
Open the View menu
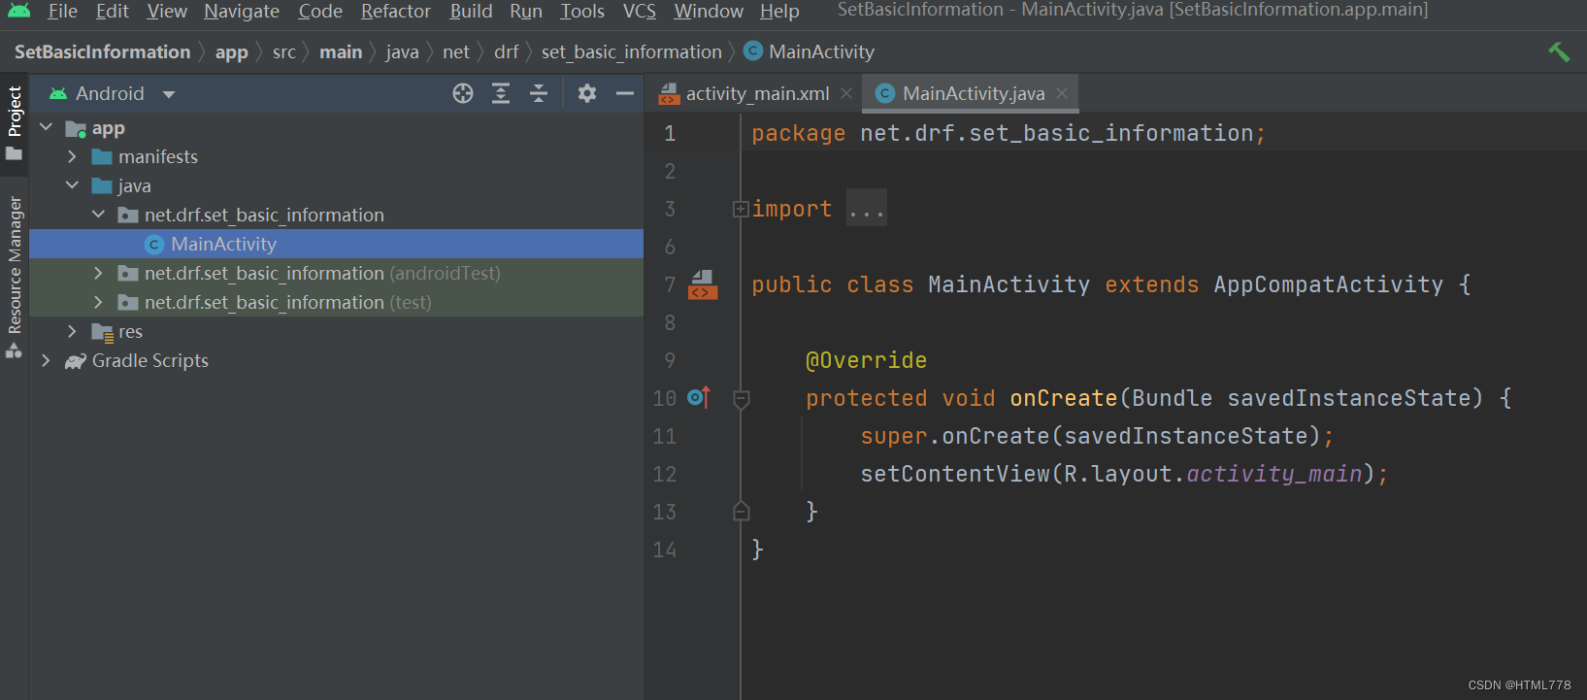coord(167,11)
